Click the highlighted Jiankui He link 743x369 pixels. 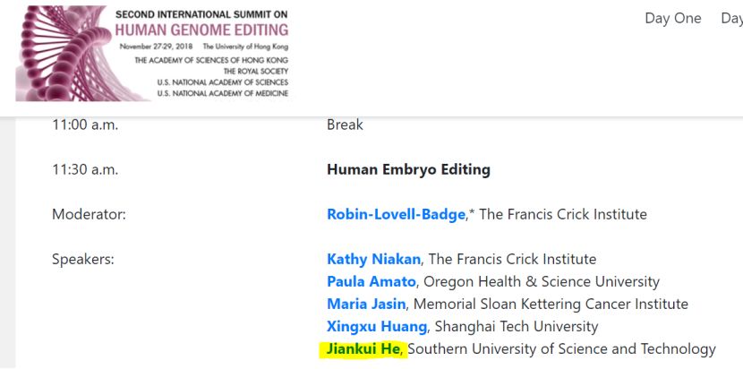(x=364, y=349)
